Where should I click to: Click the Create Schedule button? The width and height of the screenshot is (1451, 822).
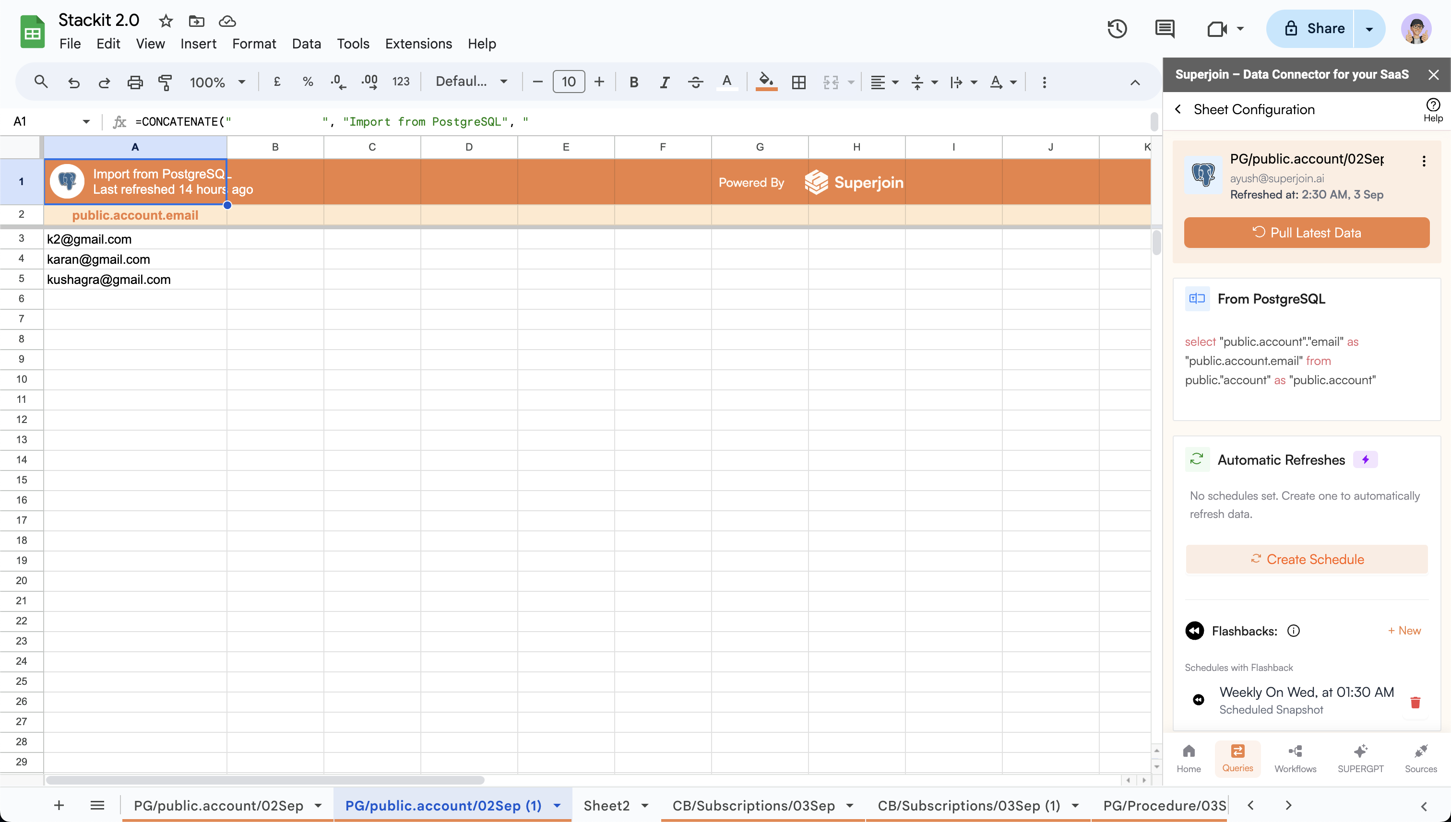(x=1306, y=559)
